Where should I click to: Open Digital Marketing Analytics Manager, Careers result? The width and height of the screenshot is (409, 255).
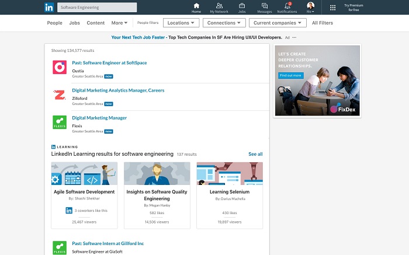coord(118,90)
